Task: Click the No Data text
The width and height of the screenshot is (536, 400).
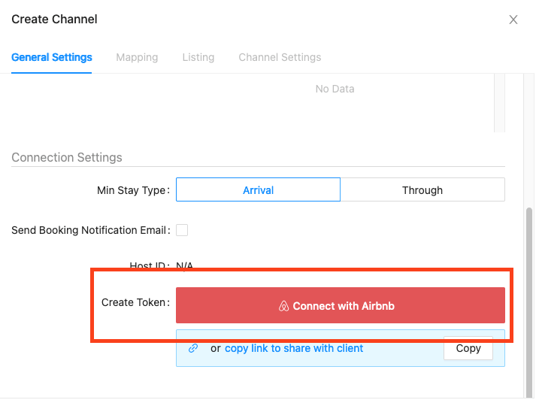Action: coord(335,89)
